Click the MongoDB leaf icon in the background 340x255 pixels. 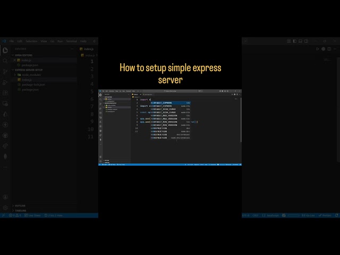pos(5,157)
